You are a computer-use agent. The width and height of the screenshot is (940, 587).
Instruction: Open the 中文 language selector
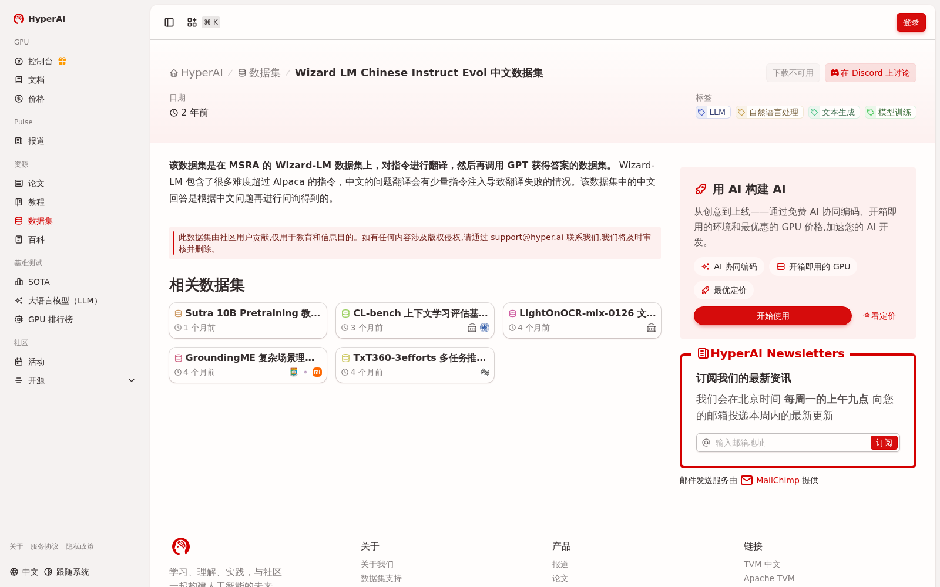tap(24, 572)
